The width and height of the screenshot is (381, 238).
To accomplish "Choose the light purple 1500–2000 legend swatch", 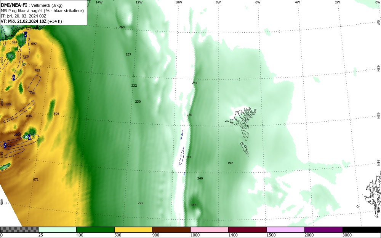I will [x=285, y=230].
